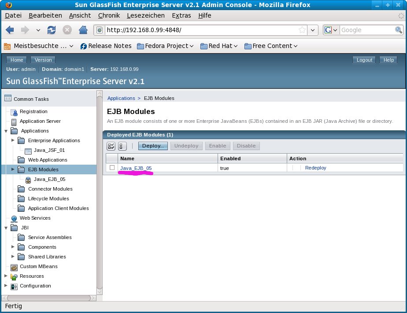Image resolution: width=407 pixels, height=313 pixels.
Task: Click the Java_EJB_05 tree node icon
Action: pyautogui.click(x=28, y=180)
